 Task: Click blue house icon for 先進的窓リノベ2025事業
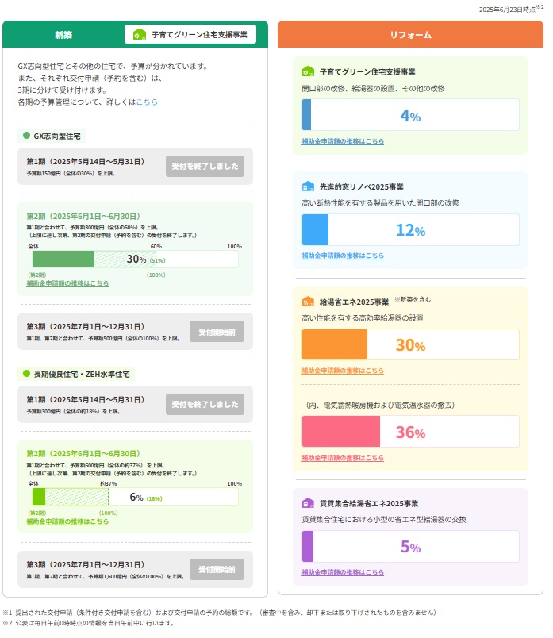pos(308,186)
